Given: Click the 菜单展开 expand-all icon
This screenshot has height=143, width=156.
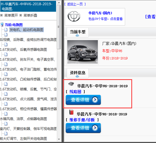Looking at the screenshot, I should click(1, 15).
